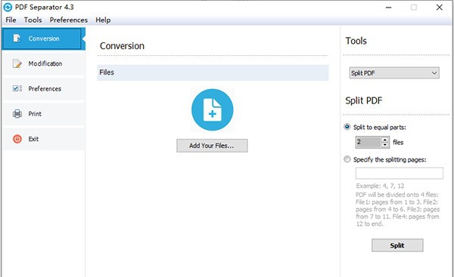
Task: Open the Preferences menu in menu bar
Action: pos(69,20)
